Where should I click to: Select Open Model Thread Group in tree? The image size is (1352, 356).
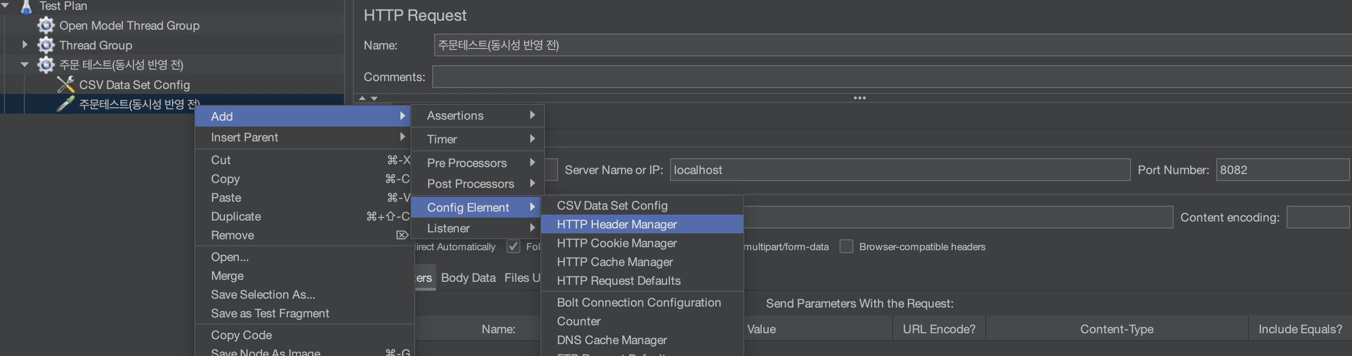click(129, 26)
